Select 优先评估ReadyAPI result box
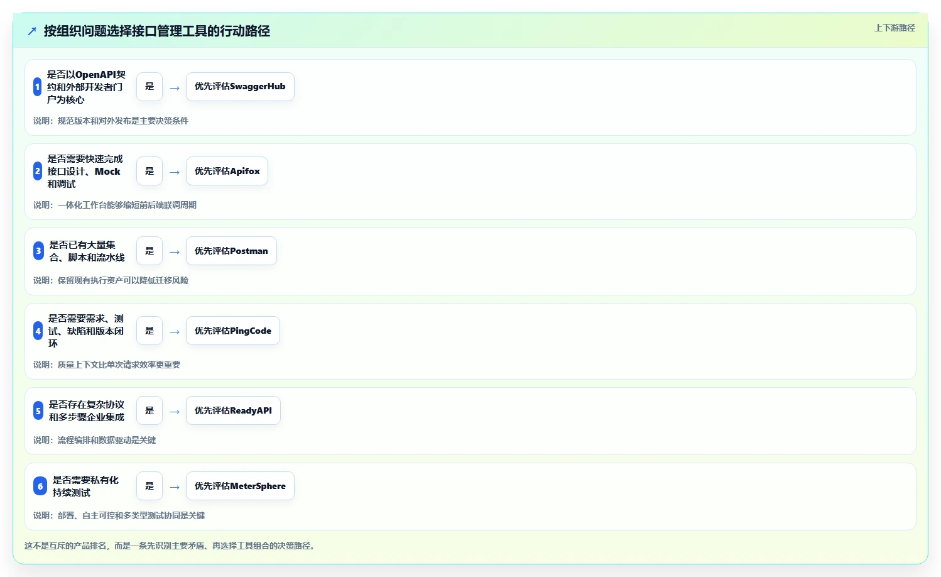Image resolution: width=941 pixels, height=577 pixels. coord(233,410)
